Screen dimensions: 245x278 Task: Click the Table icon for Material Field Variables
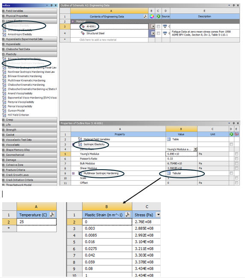[169, 139]
